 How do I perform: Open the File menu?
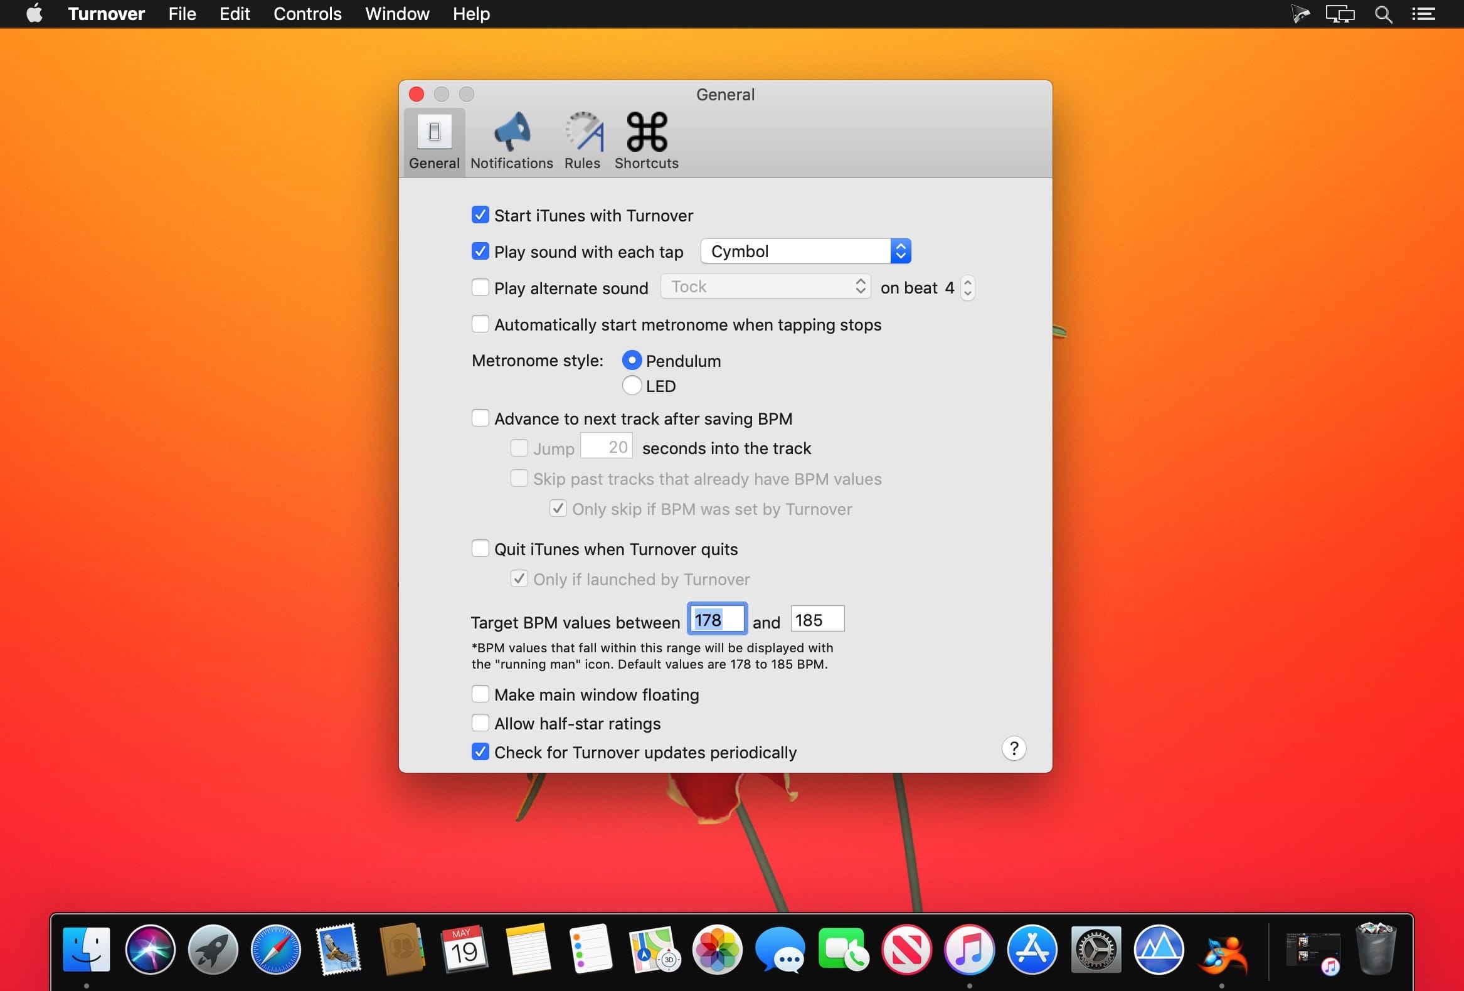coord(182,14)
